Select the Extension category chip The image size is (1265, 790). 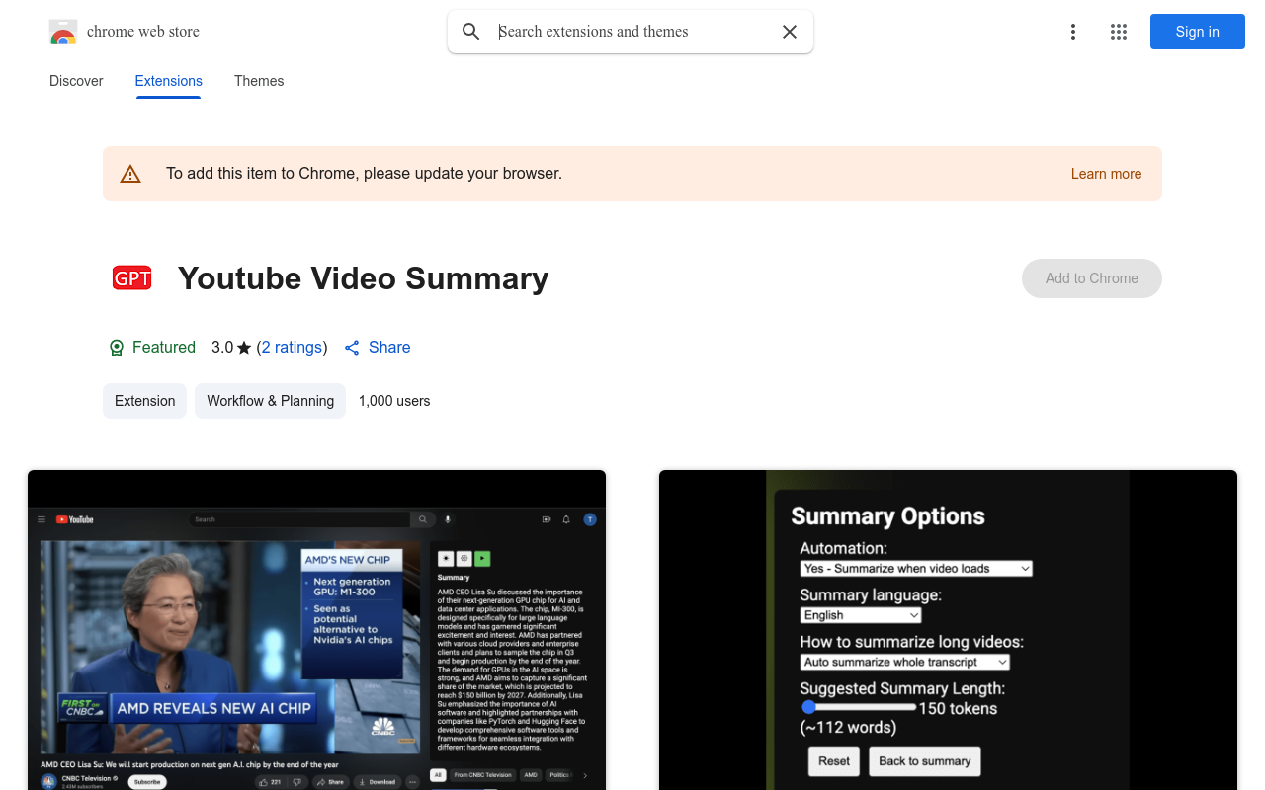point(144,401)
